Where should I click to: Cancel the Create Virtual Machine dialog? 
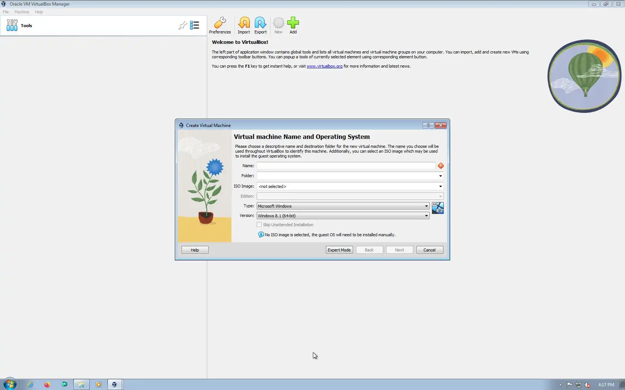430,250
